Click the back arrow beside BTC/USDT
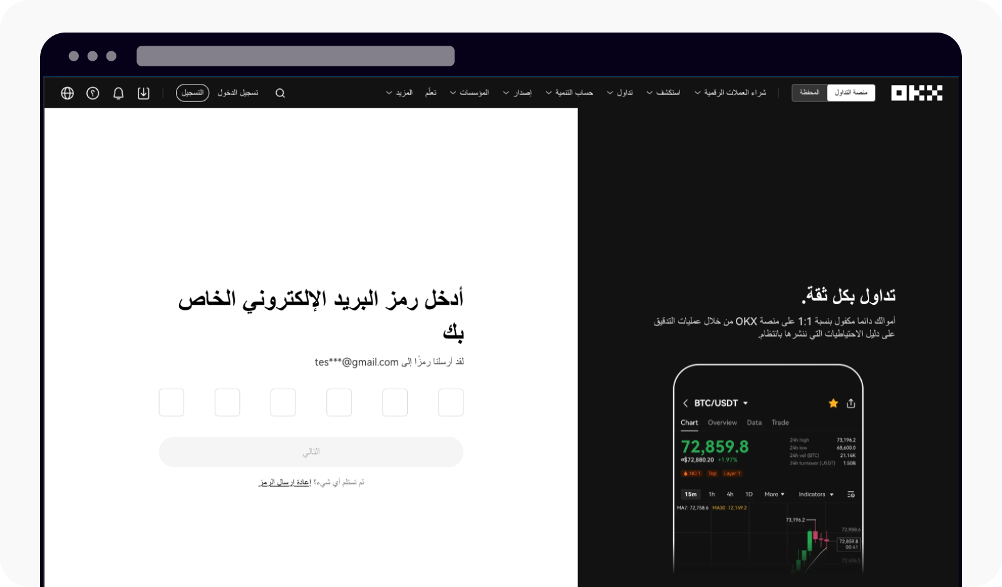1002x587 pixels. [x=686, y=403]
